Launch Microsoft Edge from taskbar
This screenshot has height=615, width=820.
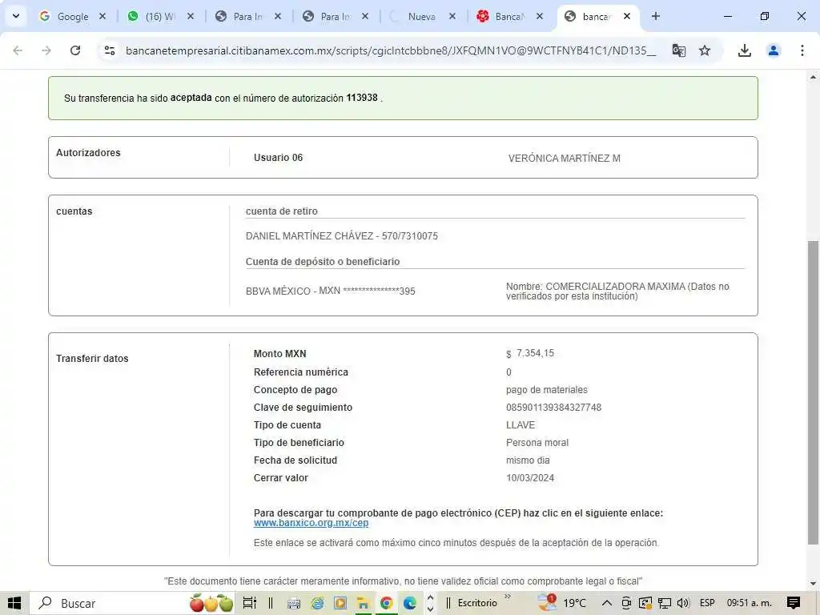[x=409, y=603]
